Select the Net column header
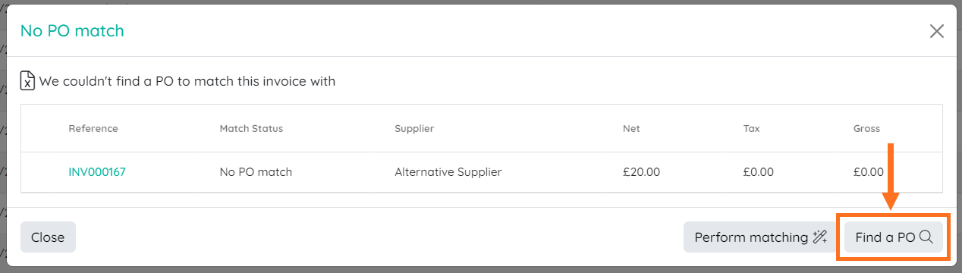This screenshot has height=273, width=962. 631,129
